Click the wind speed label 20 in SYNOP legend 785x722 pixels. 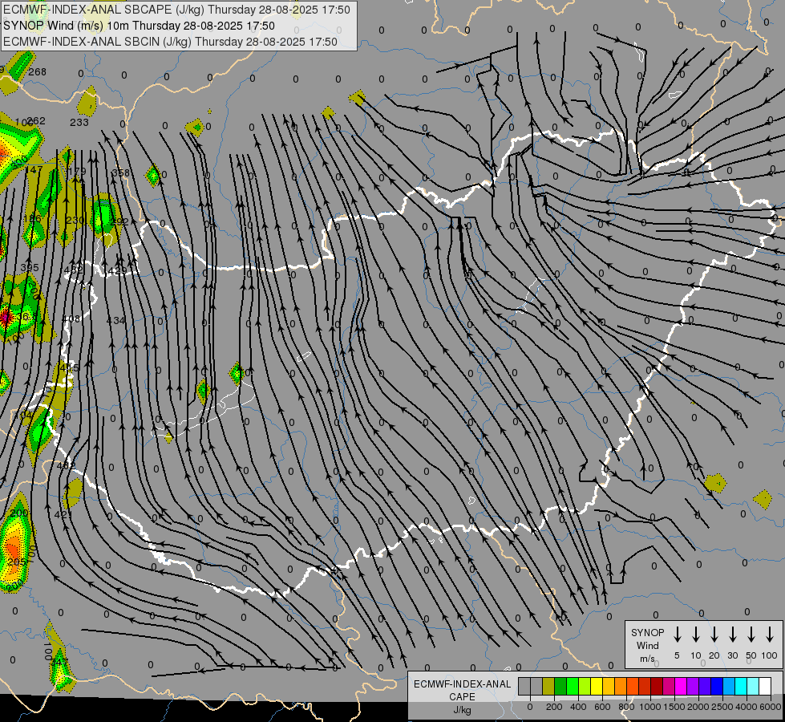tap(714, 655)
